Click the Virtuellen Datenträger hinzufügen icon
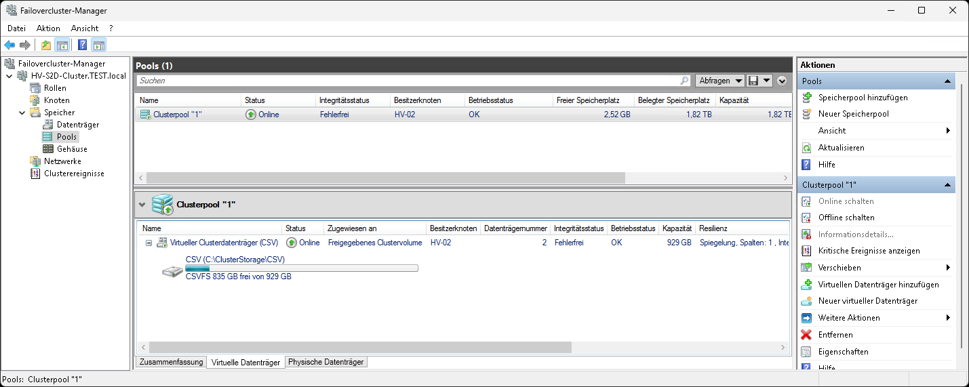The image size is (969, 387). [807, 285]
